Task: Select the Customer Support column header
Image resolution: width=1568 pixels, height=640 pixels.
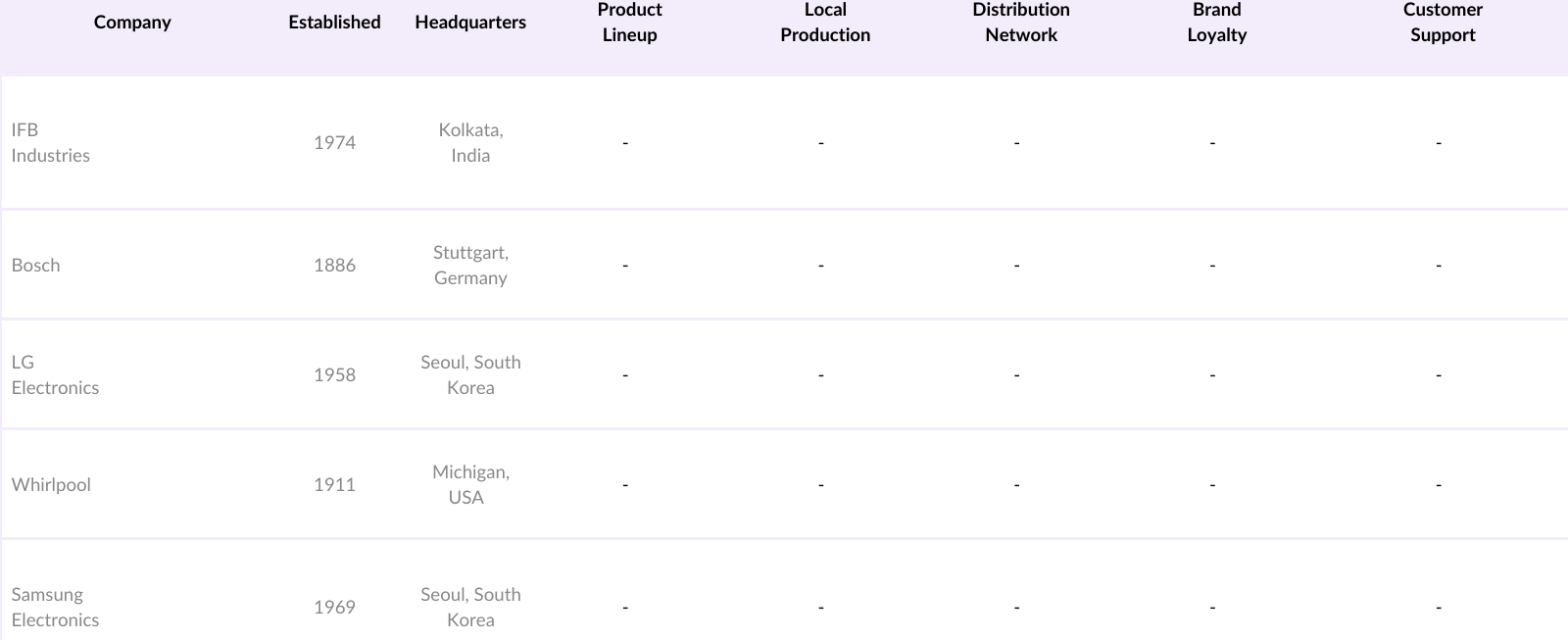Action: (1443, 22)
